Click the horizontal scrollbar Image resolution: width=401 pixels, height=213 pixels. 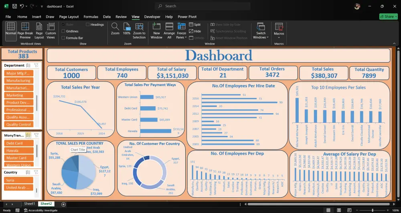318,204
